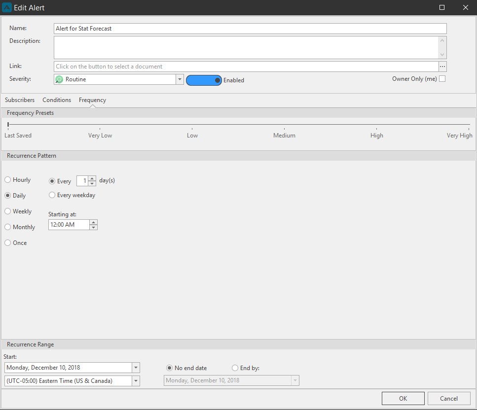Click the Cancel button
Viewport: 477px width, 410px height.
click(449, 399)
